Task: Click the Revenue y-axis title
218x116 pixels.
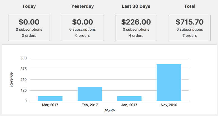Action: tap(11, 79)
